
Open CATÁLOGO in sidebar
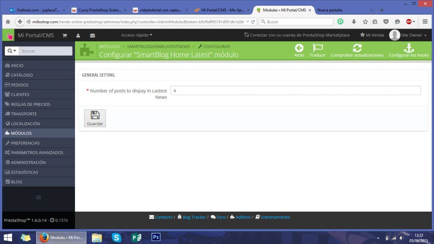click(x=39, y=75)
